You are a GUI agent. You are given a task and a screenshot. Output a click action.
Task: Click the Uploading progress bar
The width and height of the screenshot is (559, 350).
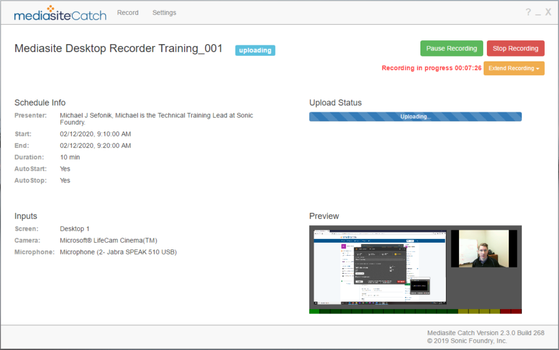point(416,117)
